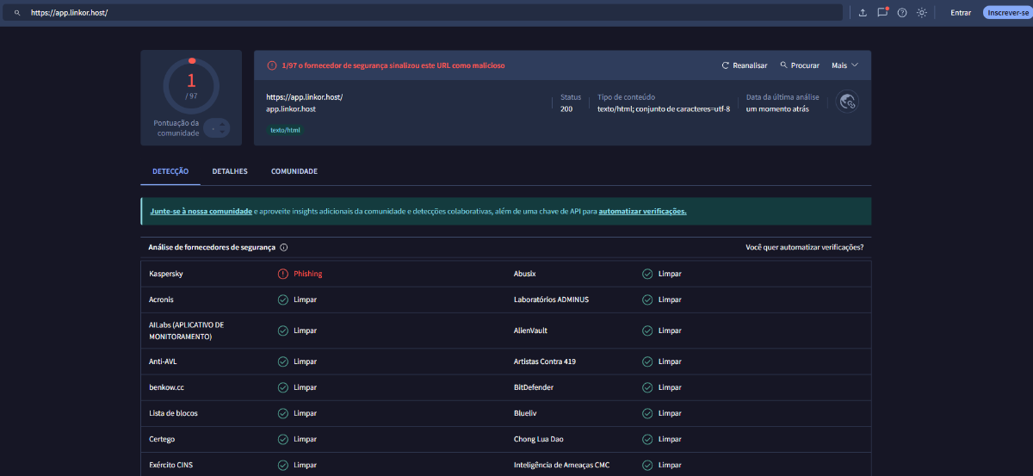
Task: Click the check icon in Blueliv row
Action: pos(647,413)
